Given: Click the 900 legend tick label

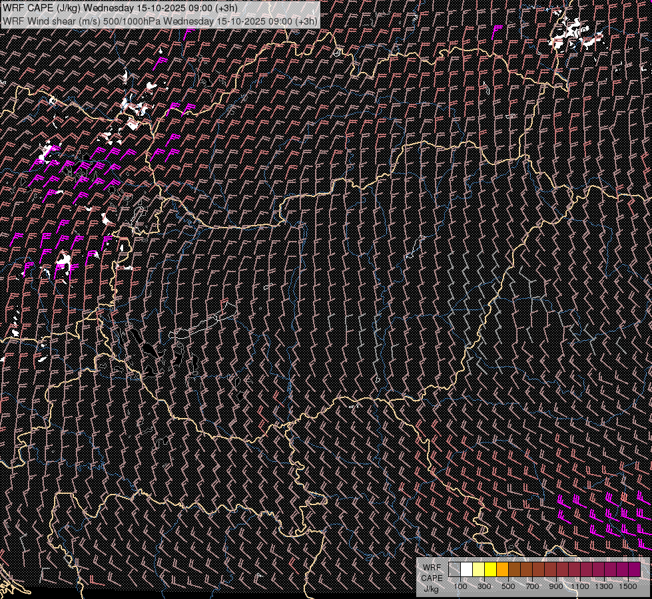Looking at the screenshot, I should (556, 586).
